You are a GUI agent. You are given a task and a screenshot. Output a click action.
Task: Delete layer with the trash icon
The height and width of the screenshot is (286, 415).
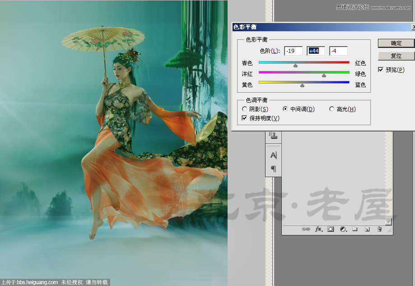pos(379,229)
